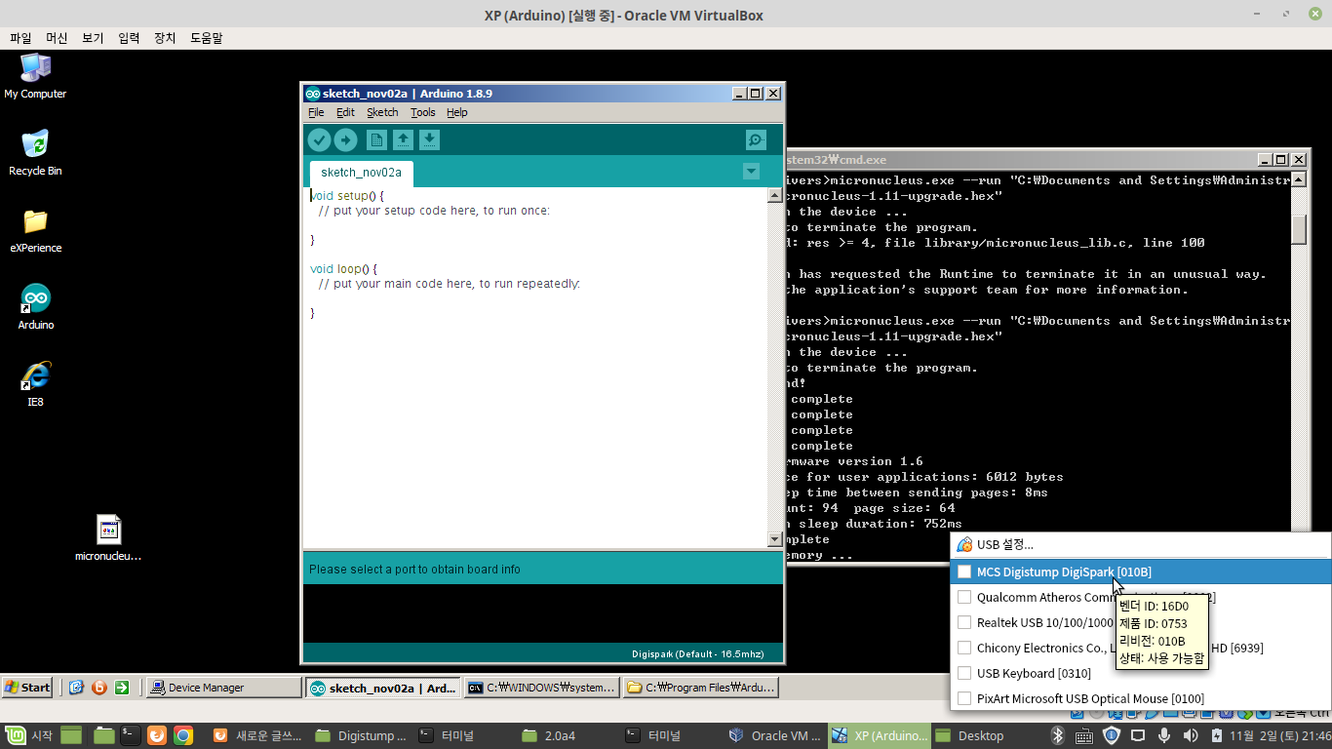The width and height of the screenshot is (1332, 749).
Task: Open the Arduino Edit menu
Action: pyautogui.click(x=345, y=112)
